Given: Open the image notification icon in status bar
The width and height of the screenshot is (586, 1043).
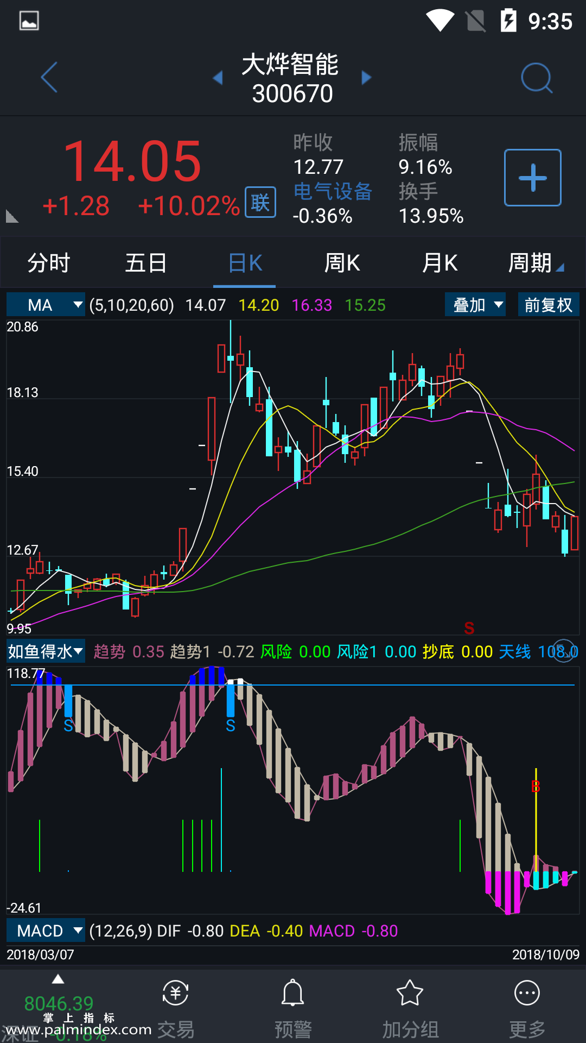Looking at the screenshot, I should click(29, 21).
